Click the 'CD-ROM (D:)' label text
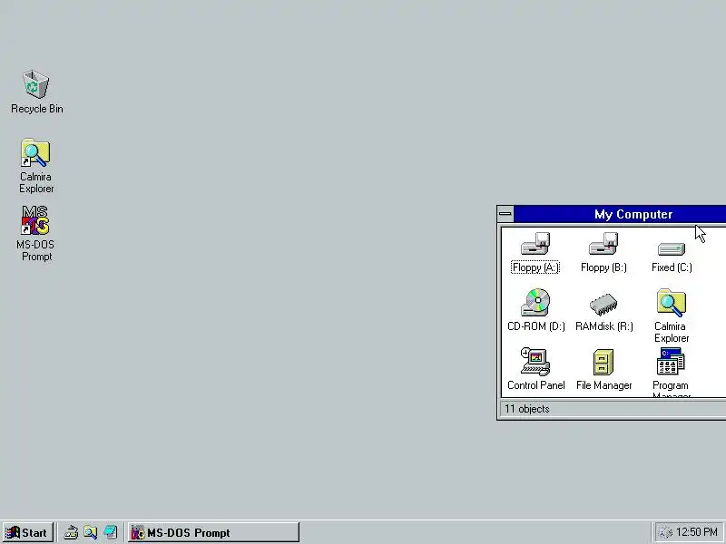 point(536,326)
